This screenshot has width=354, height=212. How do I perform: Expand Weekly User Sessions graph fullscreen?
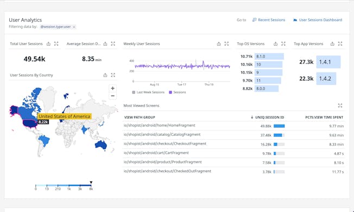pos(226,44)
